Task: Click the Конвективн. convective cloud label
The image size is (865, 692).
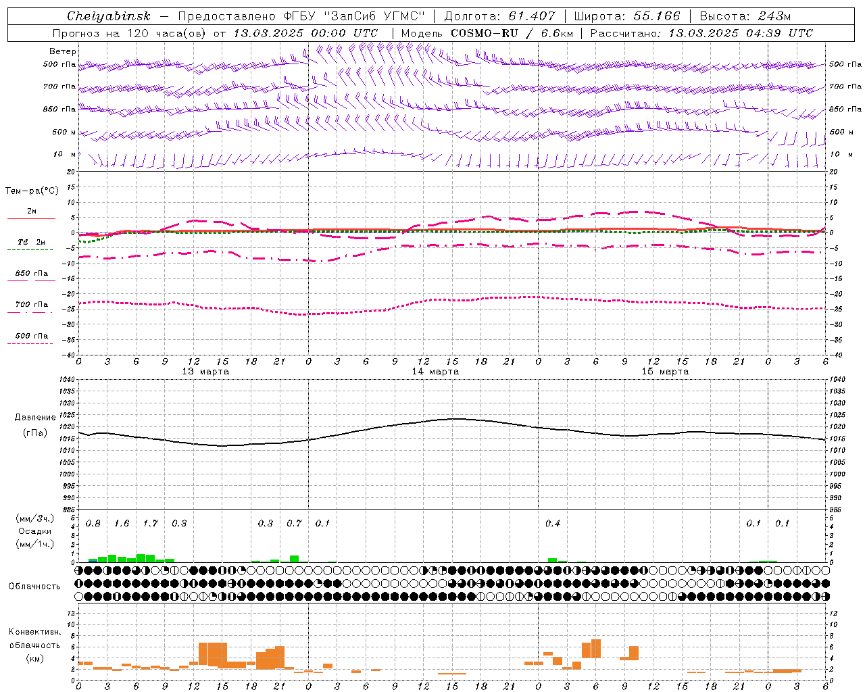Action: coord(34,632)
